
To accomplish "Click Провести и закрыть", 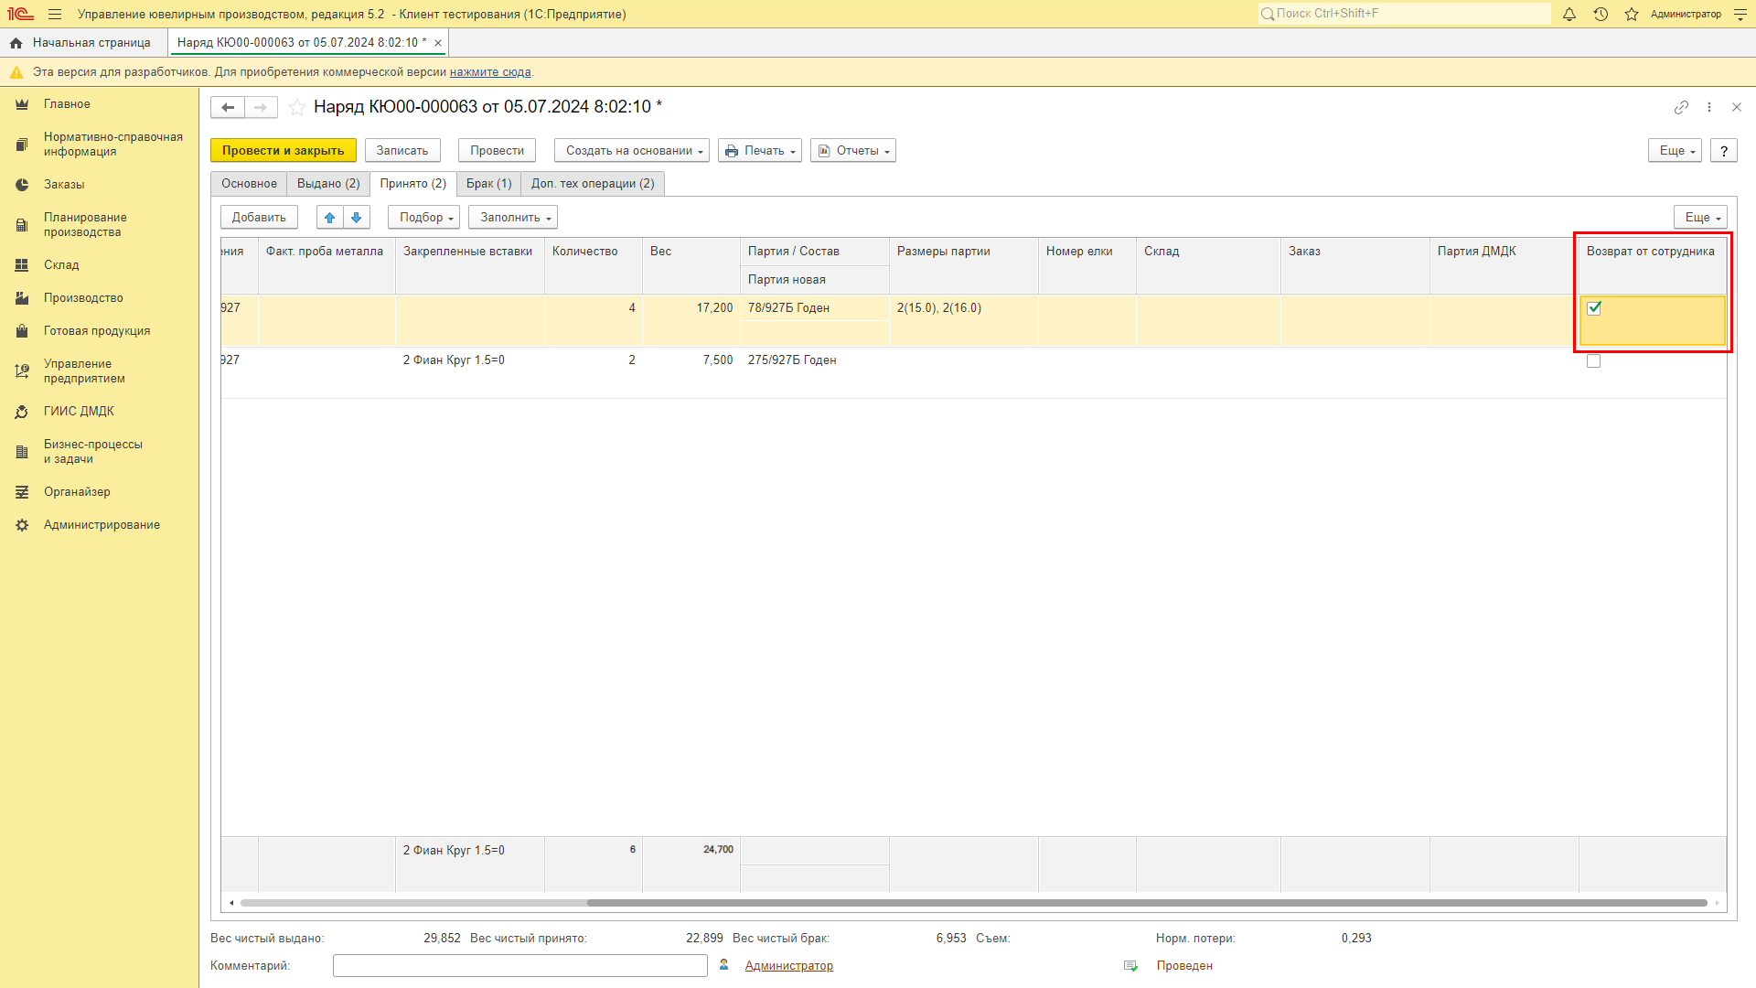I will coord(284,151).
